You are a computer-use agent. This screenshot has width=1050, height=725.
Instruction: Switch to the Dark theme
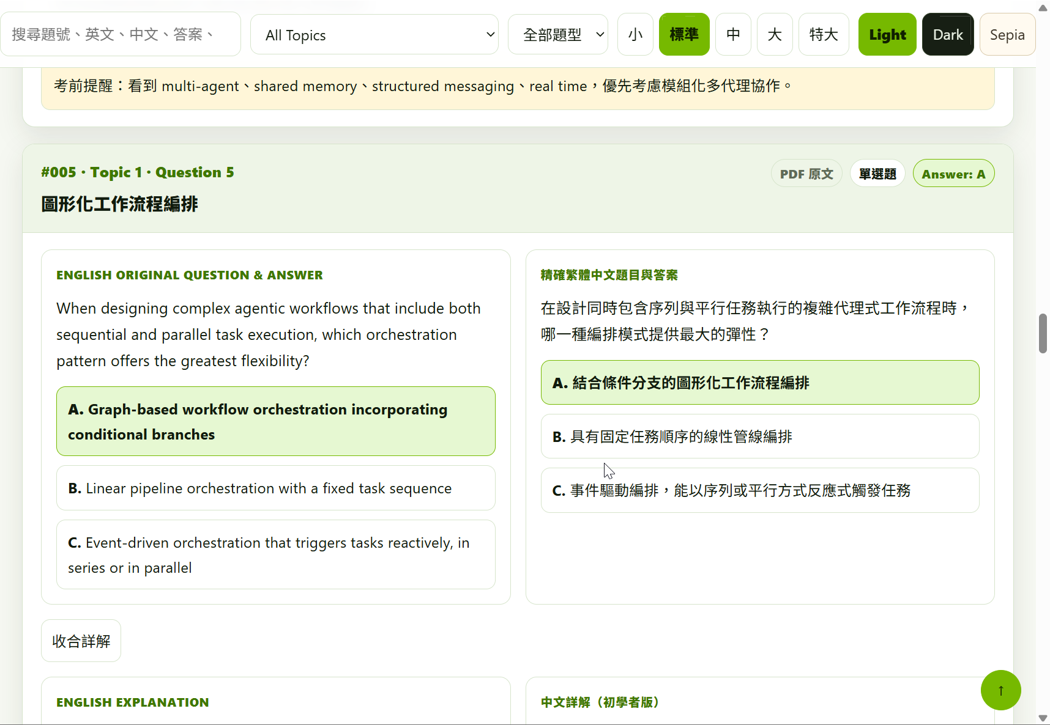[948, 35]
